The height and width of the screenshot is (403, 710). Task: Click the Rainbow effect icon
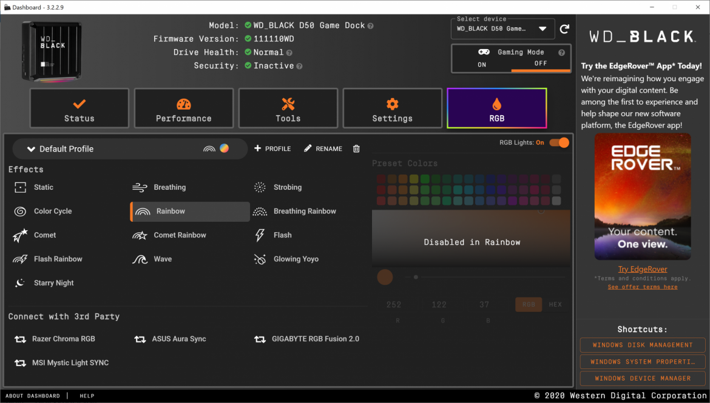[x=143, y=211]
